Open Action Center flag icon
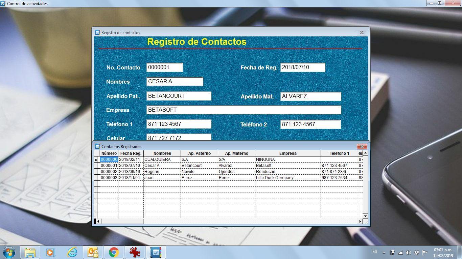 [425, 252]
